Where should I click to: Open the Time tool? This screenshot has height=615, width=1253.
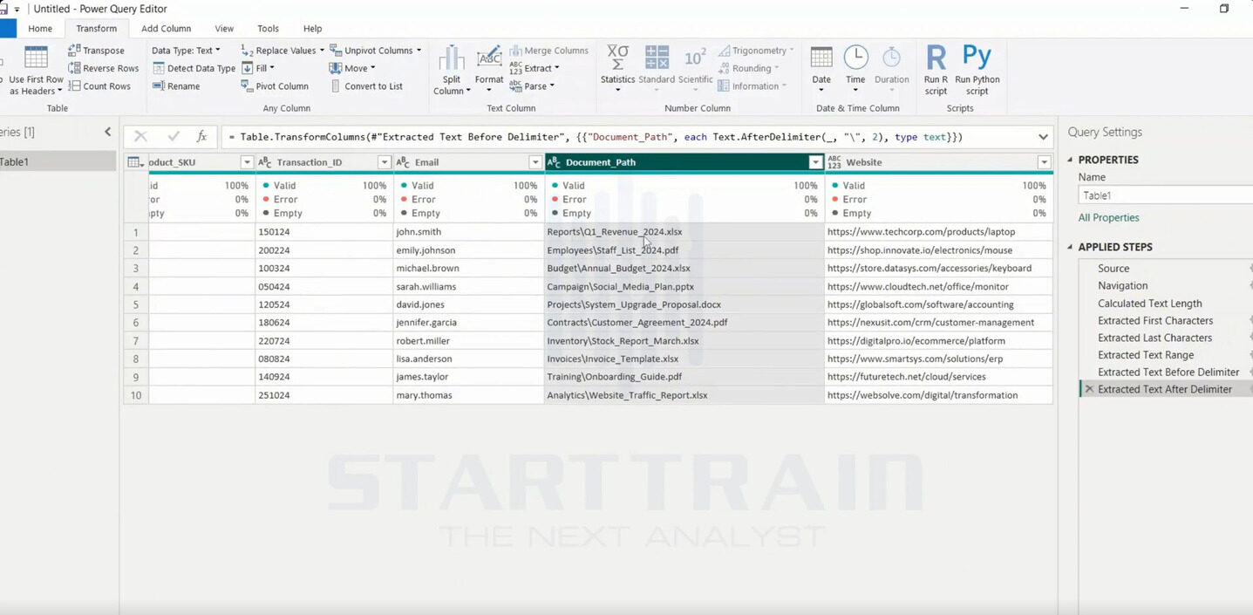(855, 70)
